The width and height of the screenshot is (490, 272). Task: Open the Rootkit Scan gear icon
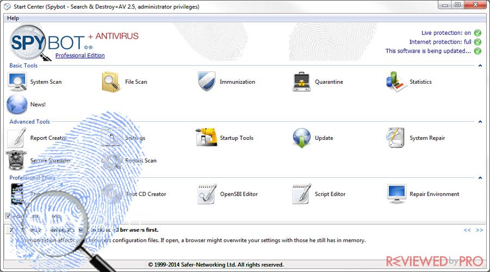[x=112, y=160]
